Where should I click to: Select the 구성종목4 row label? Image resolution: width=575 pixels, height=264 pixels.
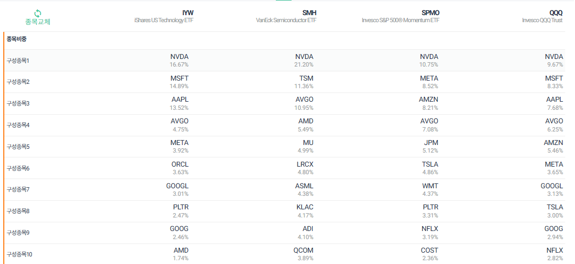[x=18, y=125]
